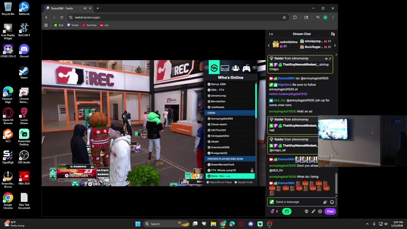This screenshot has width=407, height=229.
Task: Reload the Twitch page
Action: 62,17
